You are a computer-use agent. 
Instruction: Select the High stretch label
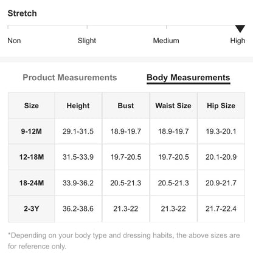[238, 41]
